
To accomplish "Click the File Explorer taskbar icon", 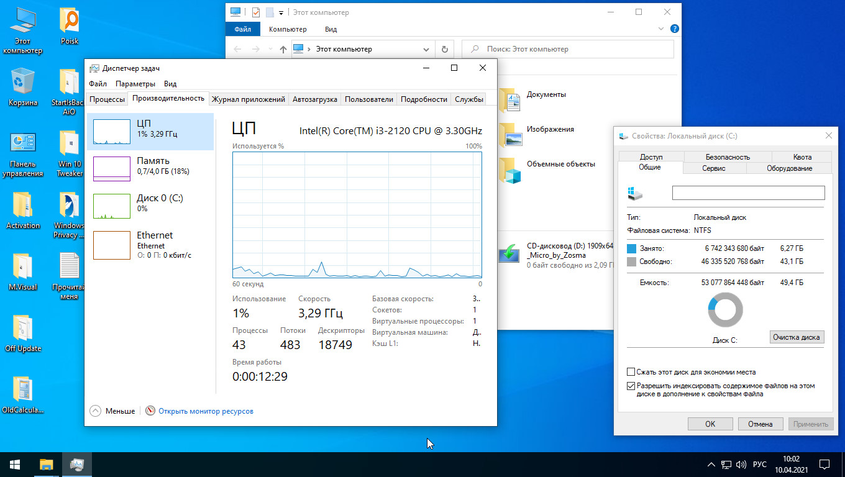I will (x=47, y=464).
